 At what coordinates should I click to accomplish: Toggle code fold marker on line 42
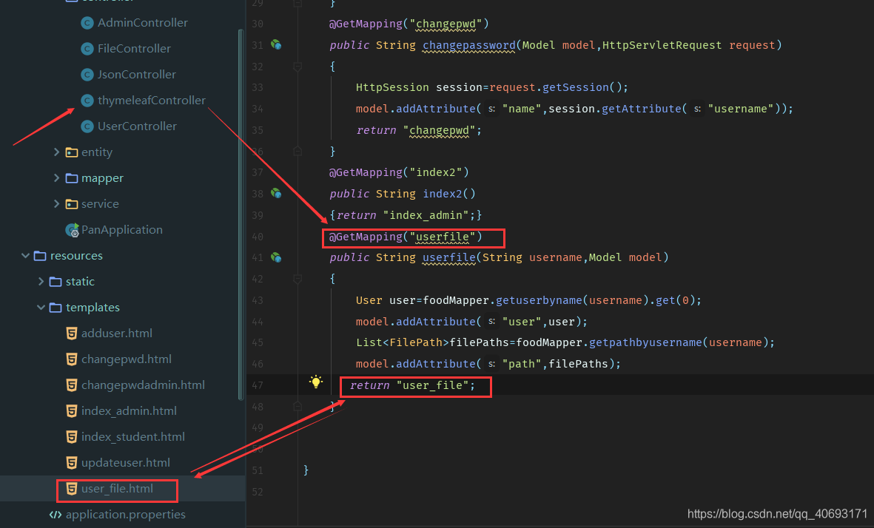pos(298,279)
